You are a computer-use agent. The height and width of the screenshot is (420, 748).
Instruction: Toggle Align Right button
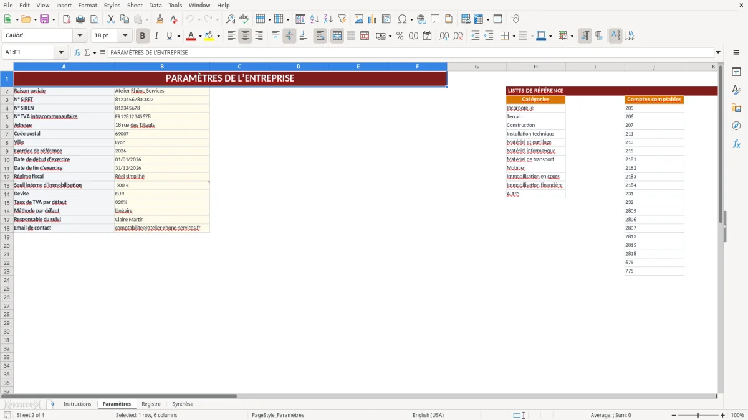[259, 36]
